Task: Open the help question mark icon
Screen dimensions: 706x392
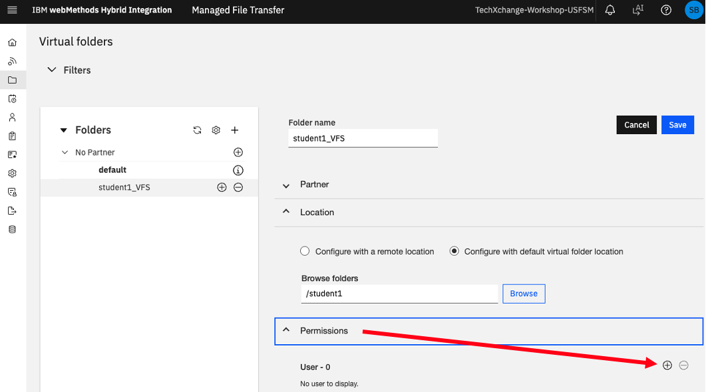Action: click(x=666, y=10)
